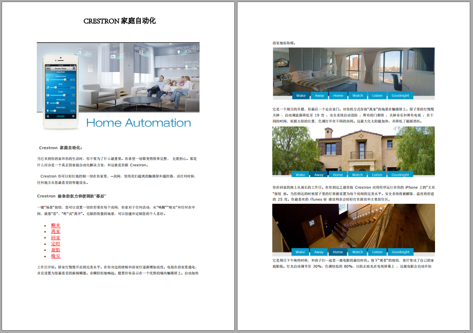The image size is (473, 333).
Task: Click the Cabinet Lights bulb icon on phone
Action: [x=48, y=110]
